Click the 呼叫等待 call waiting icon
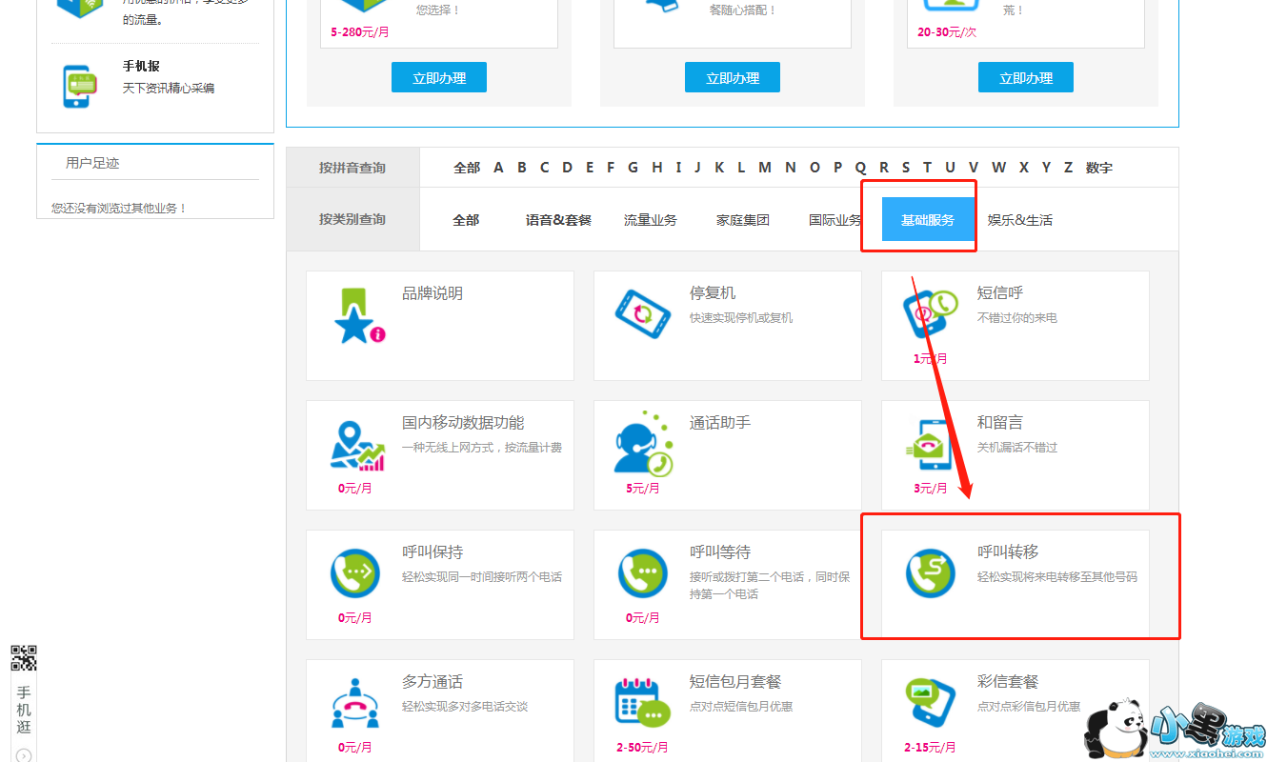This screenshot has height=762, width=1267. coord(643,573)
